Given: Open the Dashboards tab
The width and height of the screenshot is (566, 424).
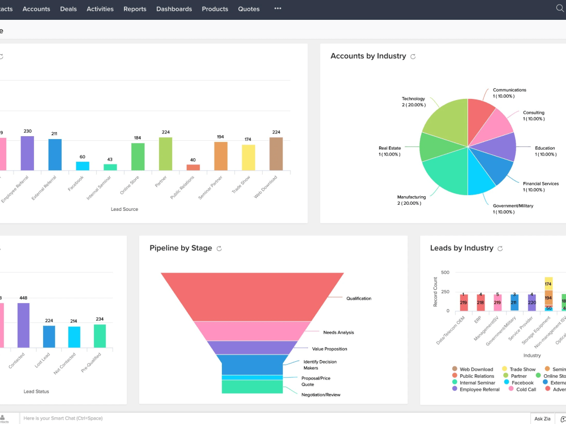Looking at the screenshot, I should 174,9.
